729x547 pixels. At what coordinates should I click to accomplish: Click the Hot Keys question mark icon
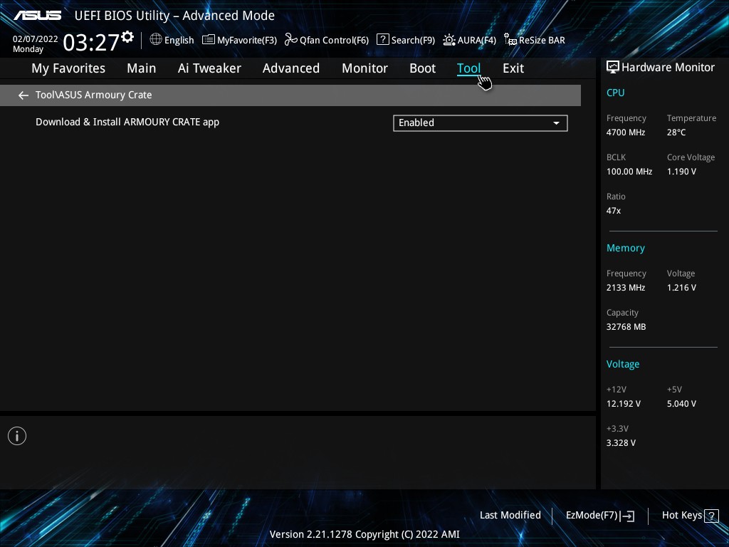(x=711, y=516)
